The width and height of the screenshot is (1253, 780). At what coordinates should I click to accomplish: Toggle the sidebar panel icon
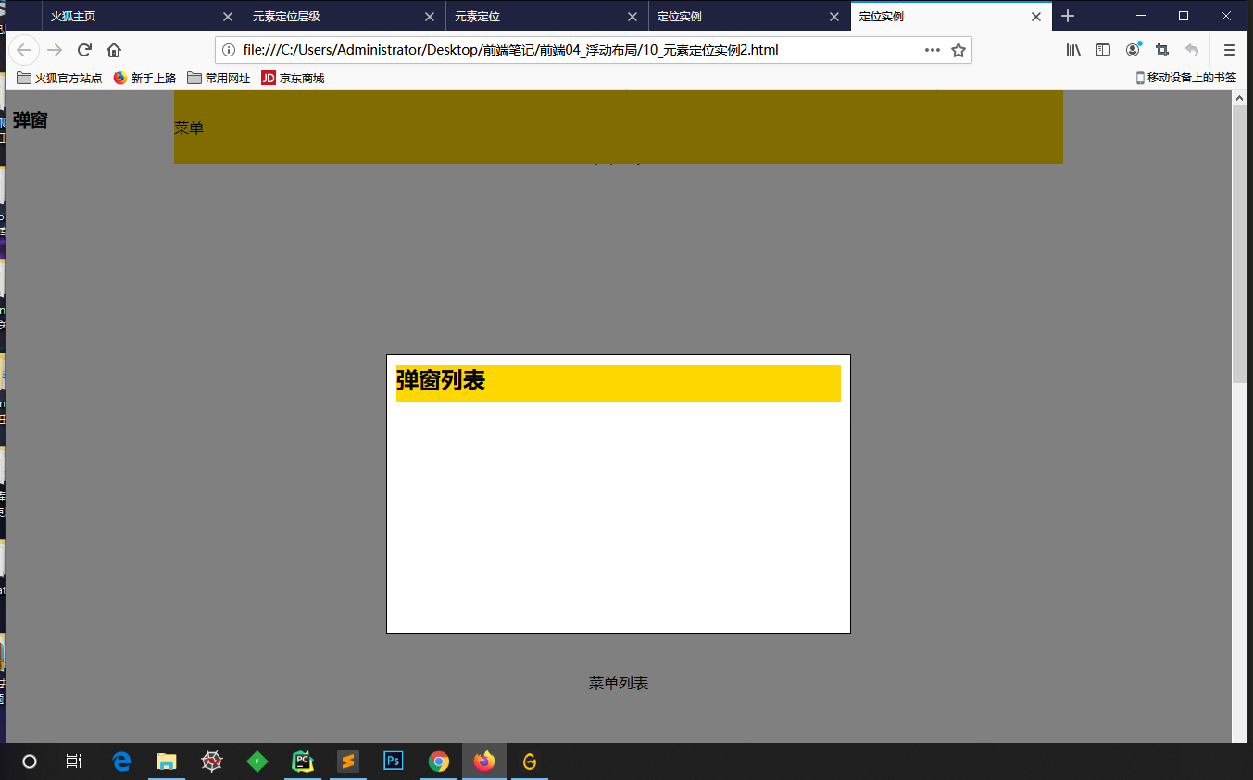click(1102, 50)
